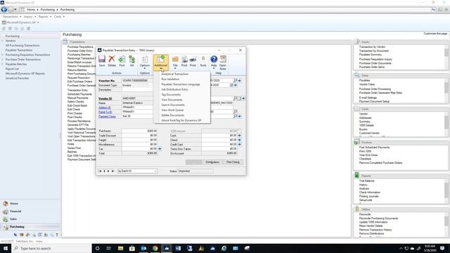Open Sales in the navigation pane
450x253 pixels.
click(13, 219)
